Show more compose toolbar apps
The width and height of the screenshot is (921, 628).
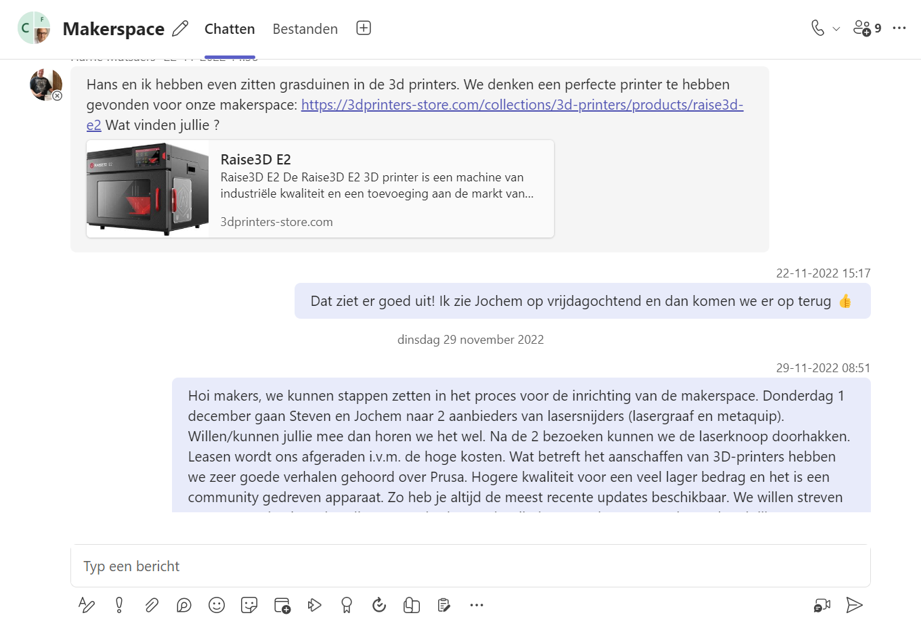point(477,605)
